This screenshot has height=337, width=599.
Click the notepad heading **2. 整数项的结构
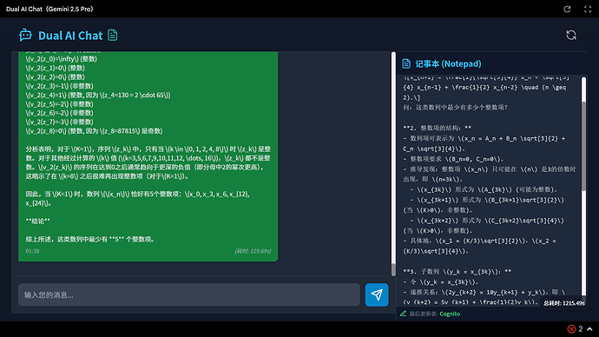coord(437,128)
